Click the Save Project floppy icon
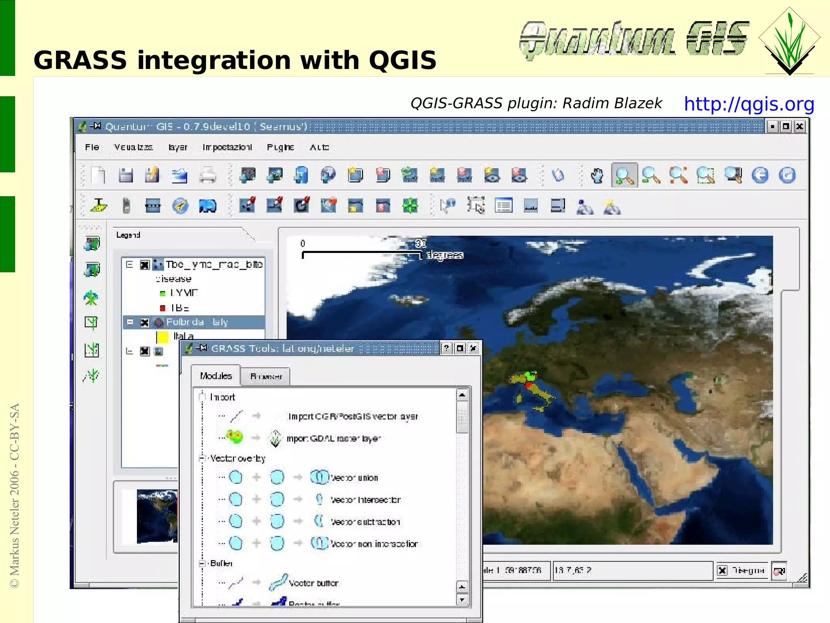This screenshot has width=830, height=623. pyautogui.click(x=126, y=175)
